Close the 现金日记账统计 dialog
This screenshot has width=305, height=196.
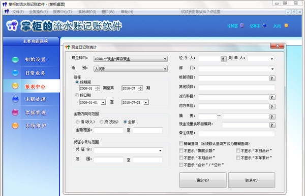277,46
